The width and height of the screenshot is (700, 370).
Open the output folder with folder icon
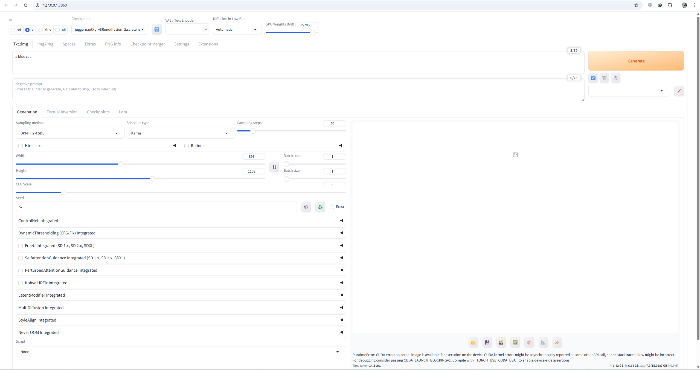473,342
